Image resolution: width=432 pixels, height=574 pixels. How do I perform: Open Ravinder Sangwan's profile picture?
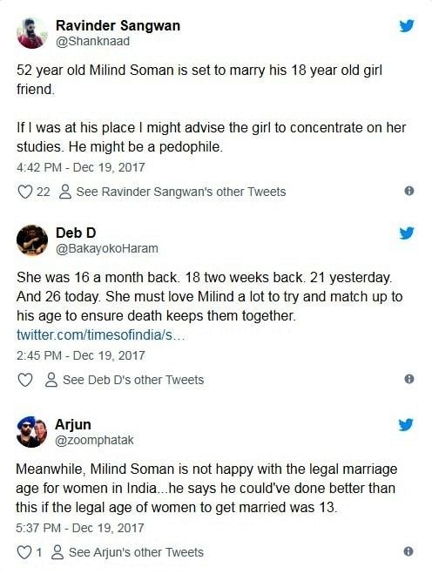point(32,33)
